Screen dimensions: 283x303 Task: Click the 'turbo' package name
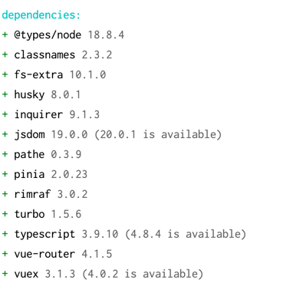pos(29,214)
